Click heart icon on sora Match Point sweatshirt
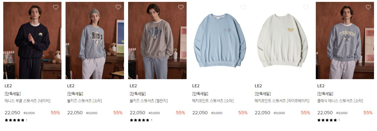This screenshot has height=131, width=377. pos(243,7)
